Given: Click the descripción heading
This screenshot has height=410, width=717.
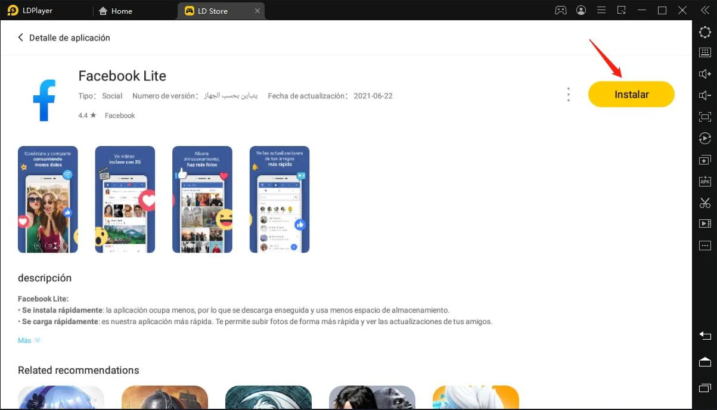Looking at the screenshot, I should click(45, 278).
